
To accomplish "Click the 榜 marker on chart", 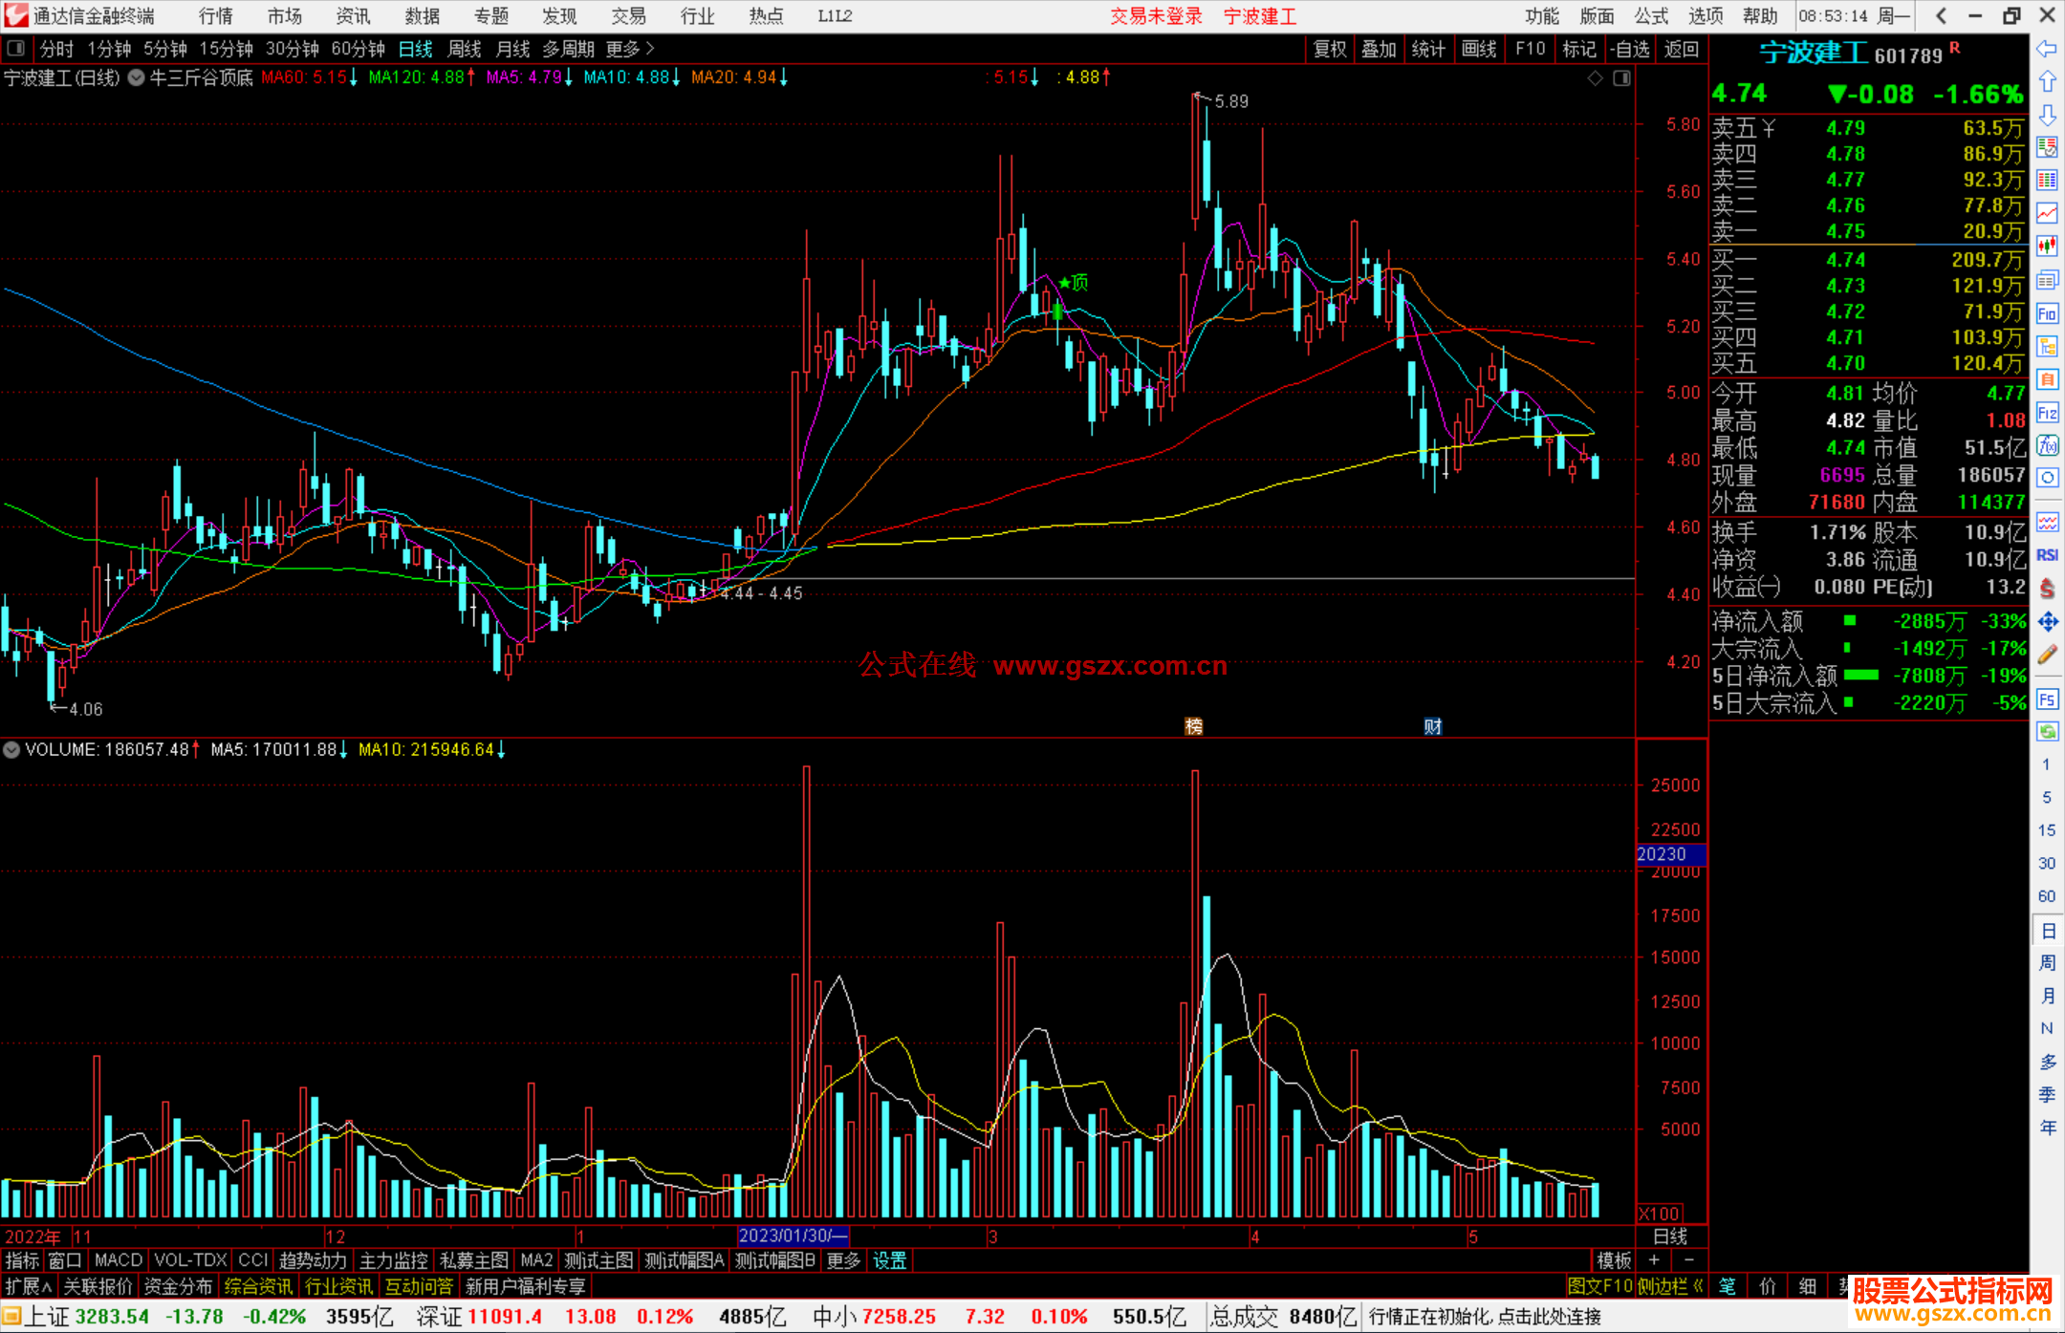I will click(1194, 727).
